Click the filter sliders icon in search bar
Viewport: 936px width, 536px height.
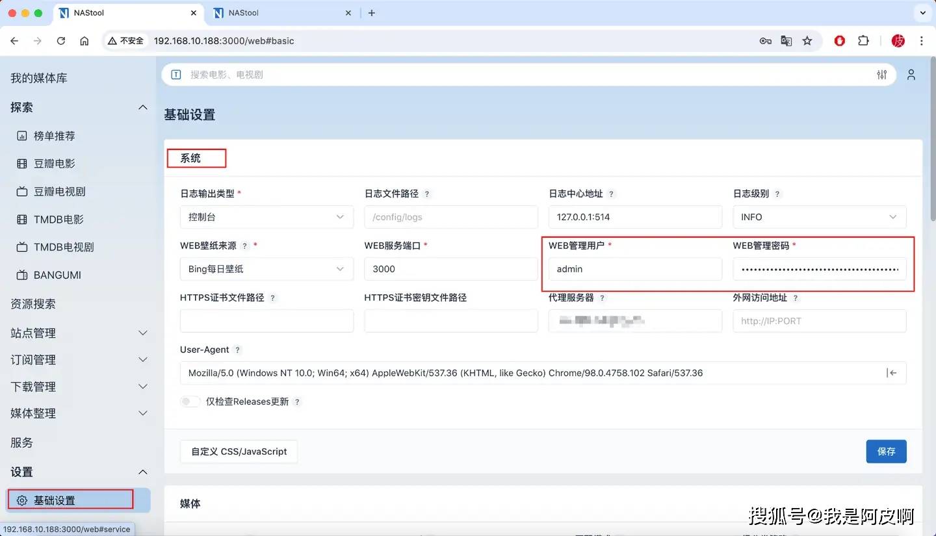[x=882, y=74]
